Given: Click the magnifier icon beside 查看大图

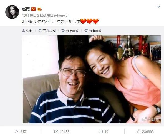Looking at the screenshot, I should pos(40,31).
